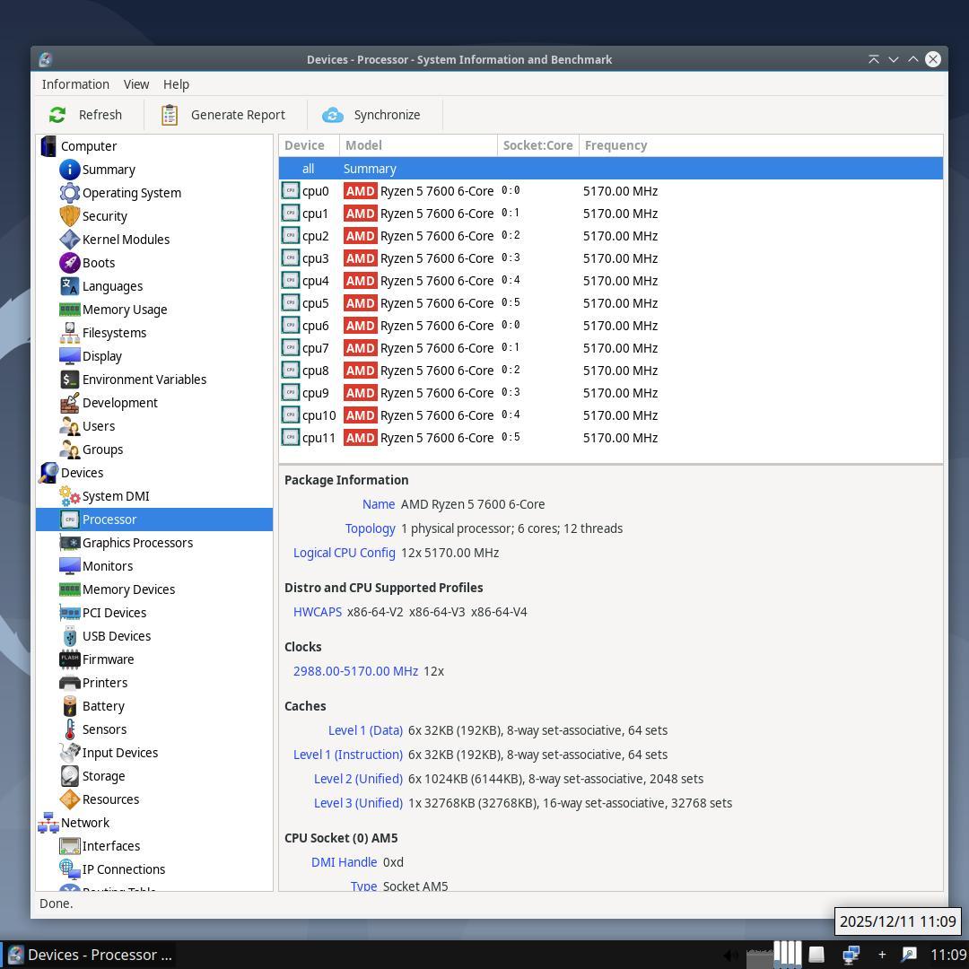Select the Firmware flash chip icon
This screenshot has width=969, height=969.
point(69,659)
